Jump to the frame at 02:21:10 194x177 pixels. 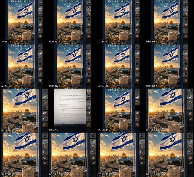pos(24,66)
